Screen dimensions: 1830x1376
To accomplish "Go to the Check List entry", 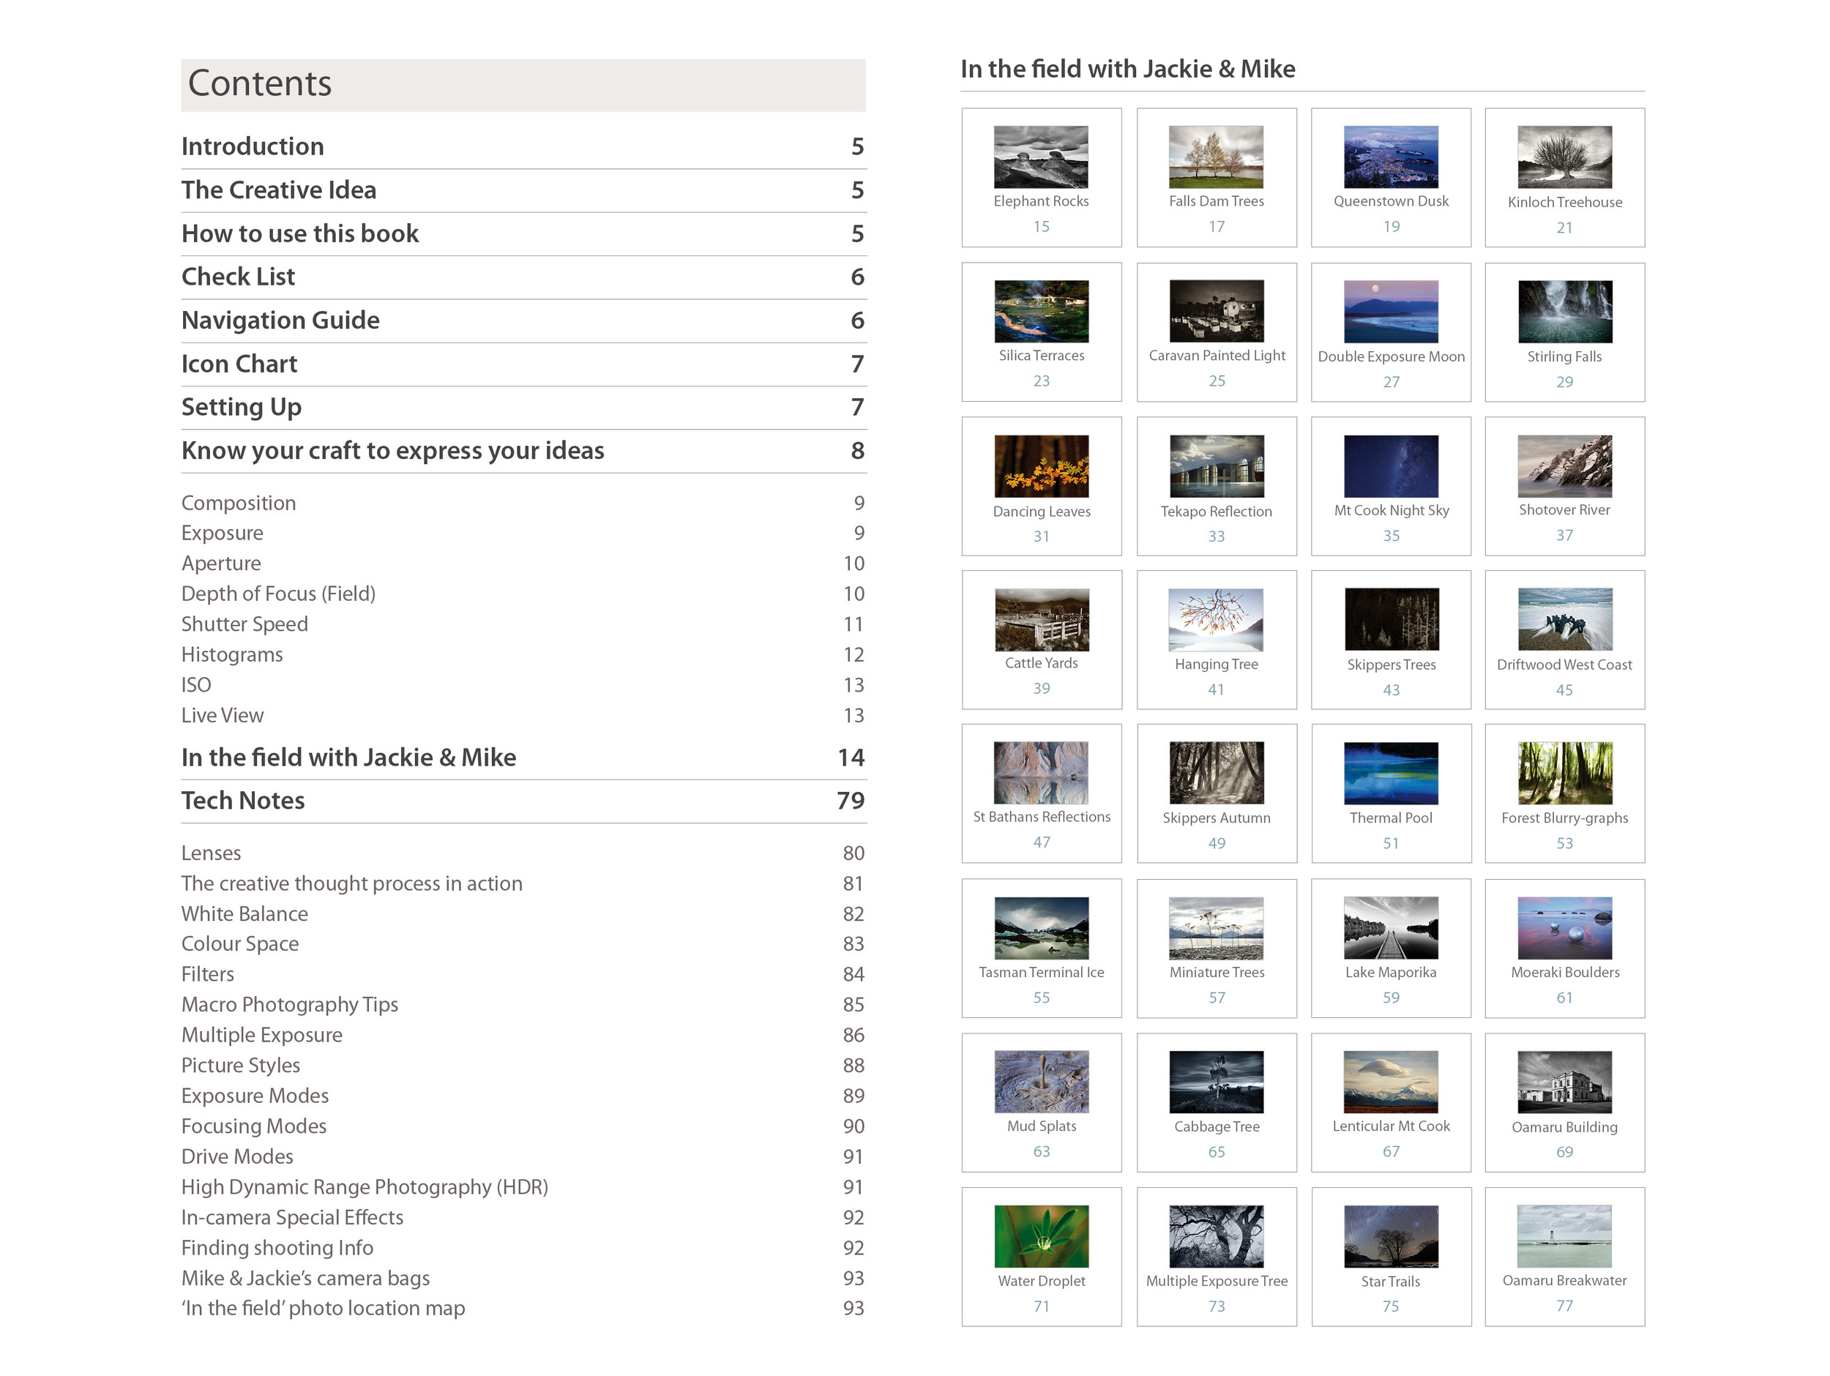I will (x=523, y=277).
